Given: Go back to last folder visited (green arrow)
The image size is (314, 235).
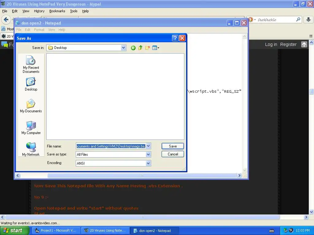Looking at the screenshot, I should [133, 48].
